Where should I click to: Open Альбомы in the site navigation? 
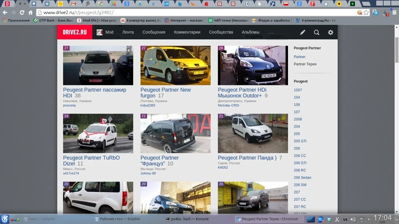pyautogui.click(x=250, y=32)
